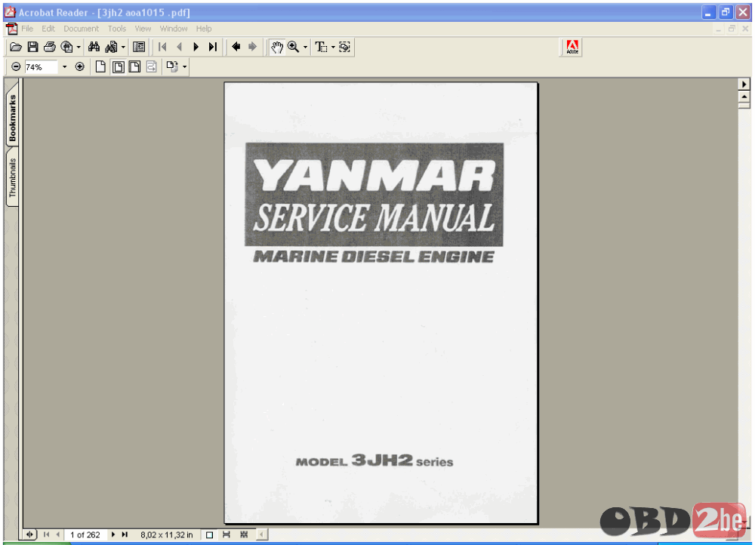Toggle the navigation pane icon
Viewport: 755px width, 545px height.
coord(139,47)
